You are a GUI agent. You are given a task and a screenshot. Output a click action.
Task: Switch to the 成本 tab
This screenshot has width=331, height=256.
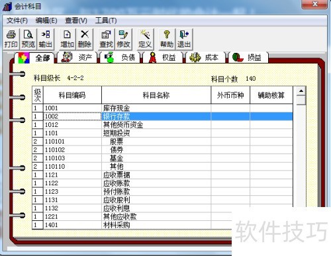[206, 58]
